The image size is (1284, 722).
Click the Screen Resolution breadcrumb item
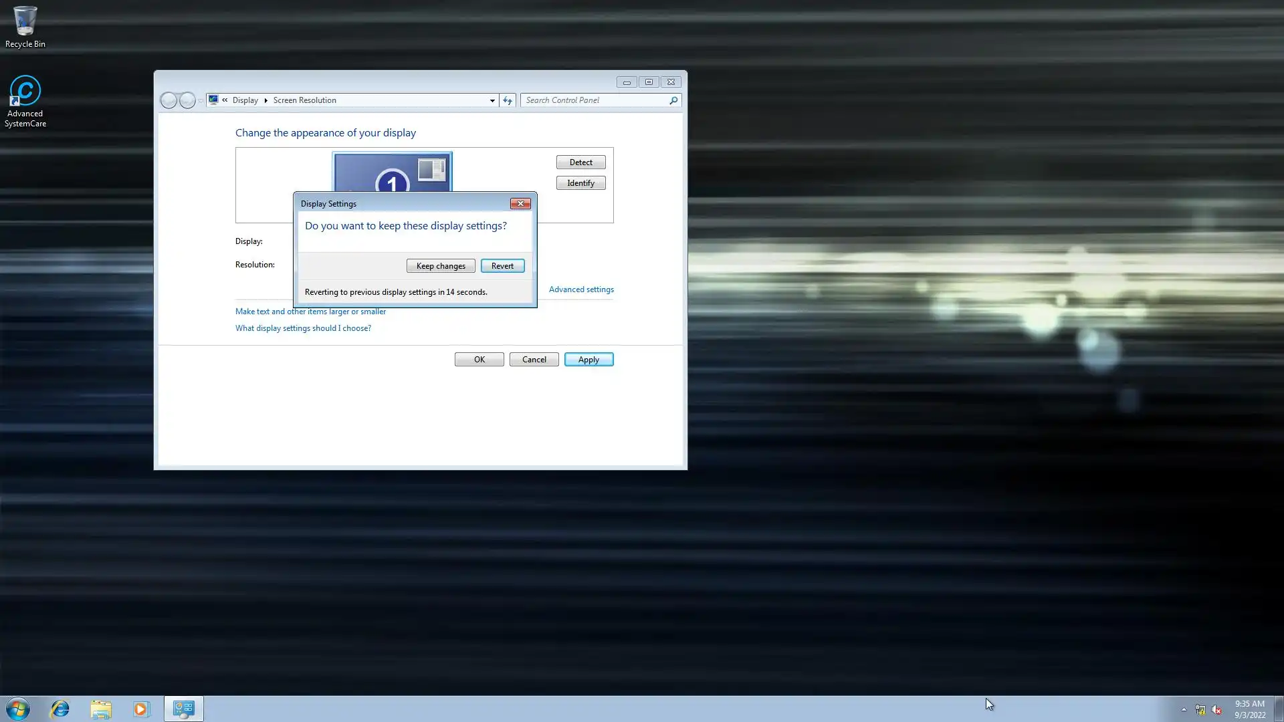click(304, 100)
